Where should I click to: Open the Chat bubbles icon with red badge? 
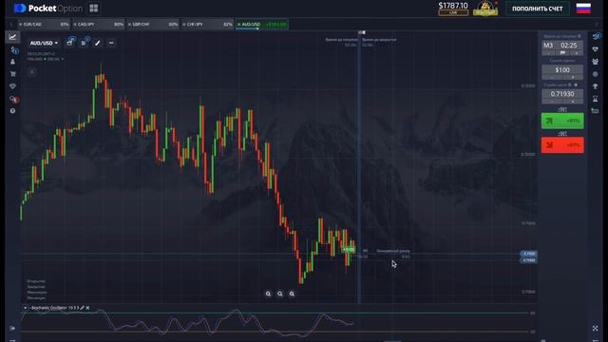pos(14,99)
